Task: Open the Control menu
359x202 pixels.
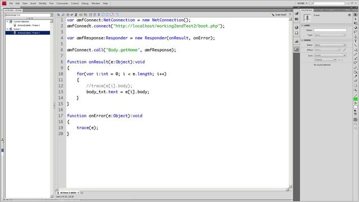Action: point(75,3)
